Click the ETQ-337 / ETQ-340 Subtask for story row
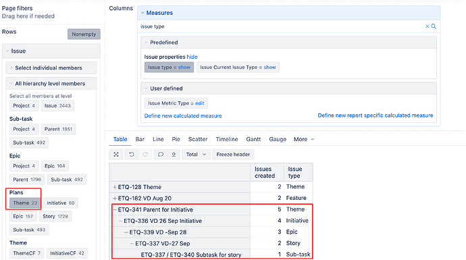This screenshot has width=466, height=260. (x=191, y=255)
